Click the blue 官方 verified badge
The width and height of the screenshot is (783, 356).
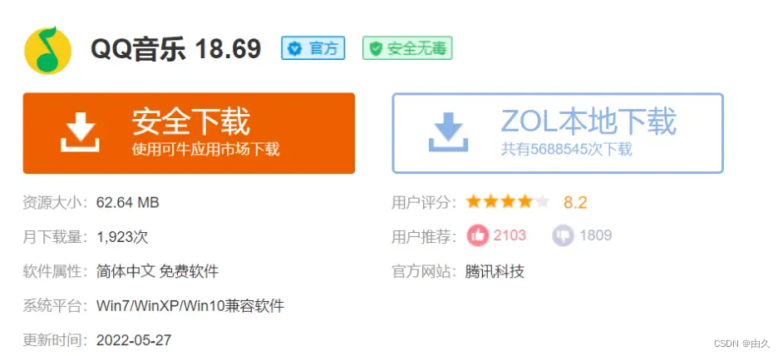313,48
